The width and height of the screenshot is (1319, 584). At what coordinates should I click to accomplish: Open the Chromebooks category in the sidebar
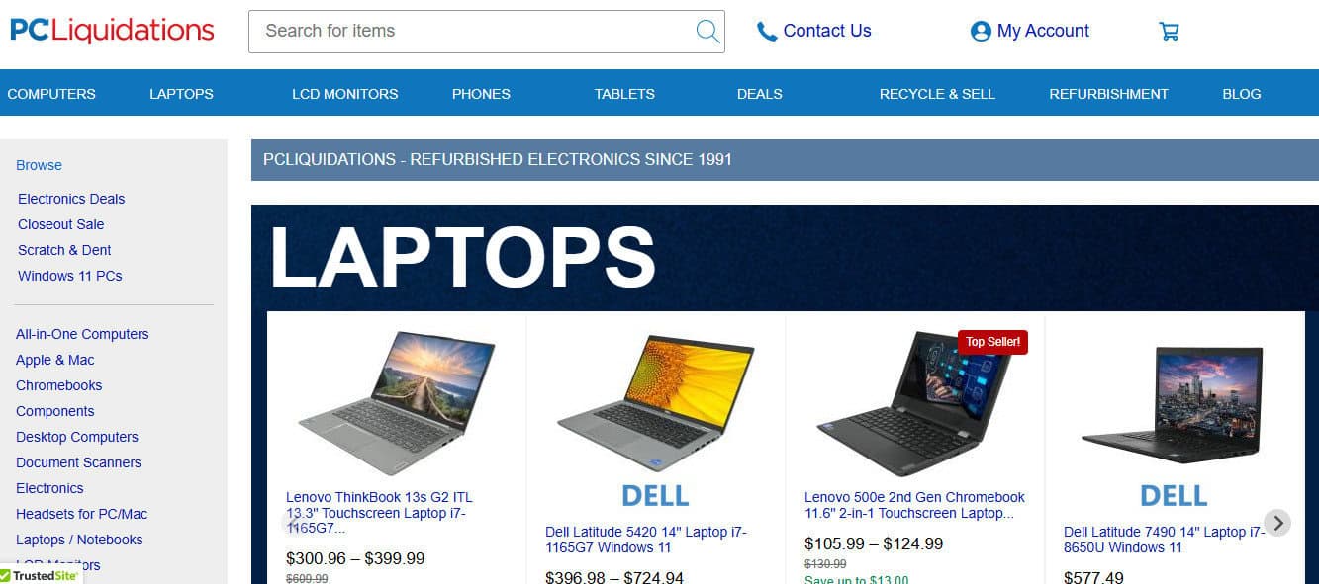coord(58,385)
